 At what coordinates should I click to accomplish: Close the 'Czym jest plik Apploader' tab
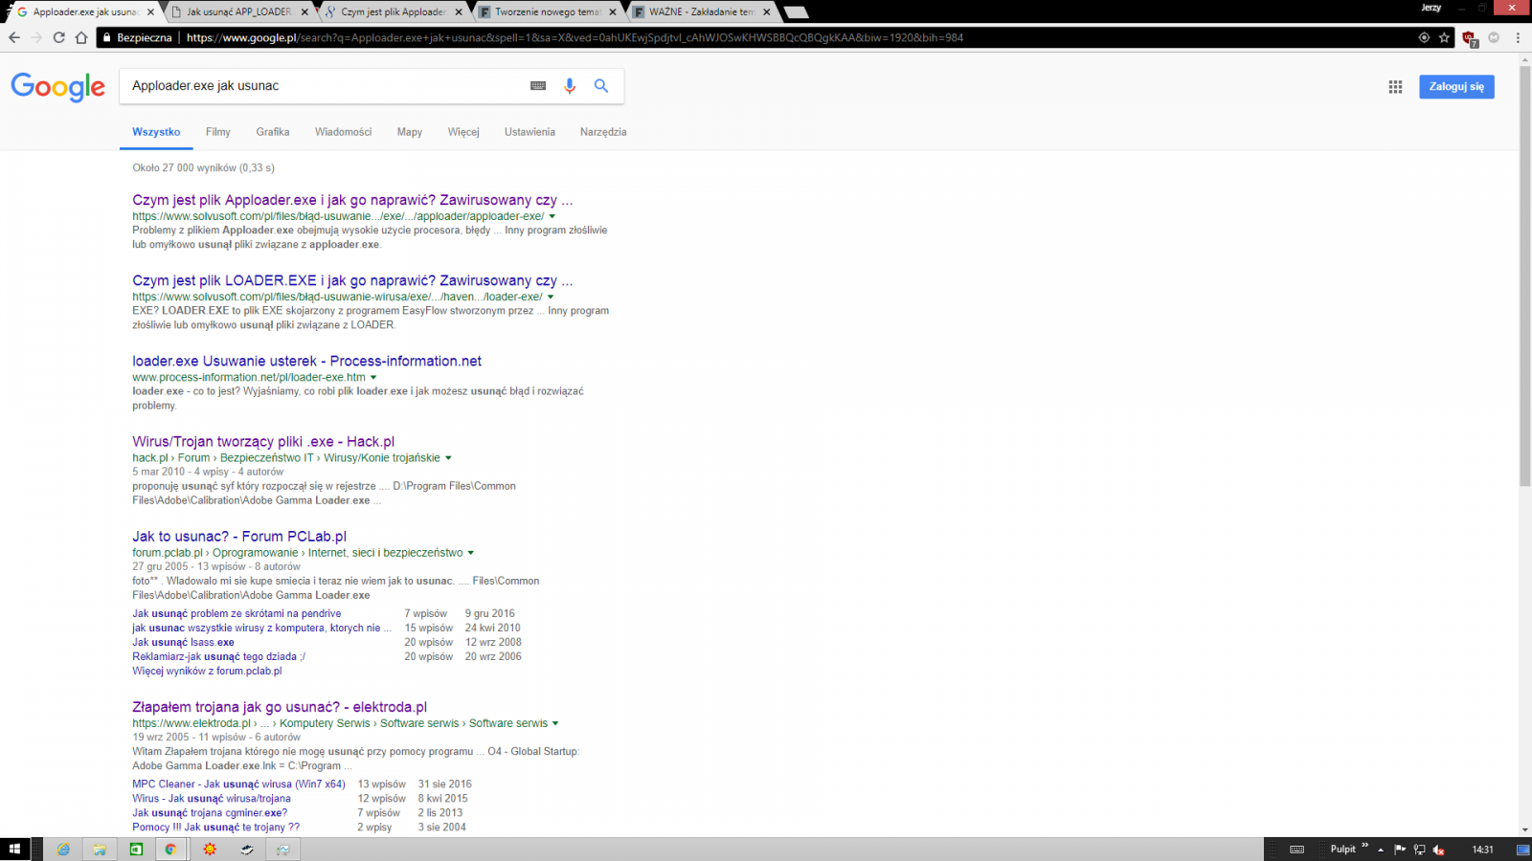tap(460, 12)
